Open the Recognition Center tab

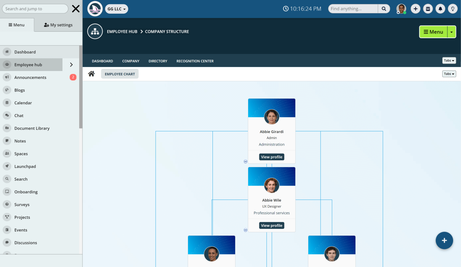(x=195, y=61)
